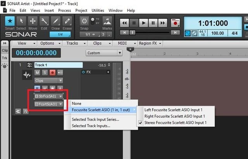248x159 pixels.
Task: Open the StrFcsSAI1 input dropdown
Action: click(x=48, y=96)
